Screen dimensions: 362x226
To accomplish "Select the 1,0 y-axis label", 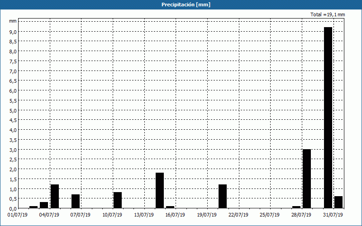I will [13, 189].
